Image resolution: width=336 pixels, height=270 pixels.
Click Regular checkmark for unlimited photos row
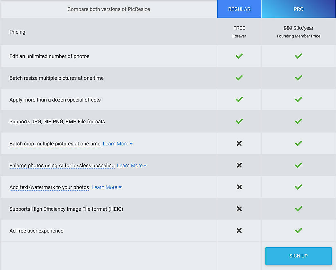tap(239, 56)
